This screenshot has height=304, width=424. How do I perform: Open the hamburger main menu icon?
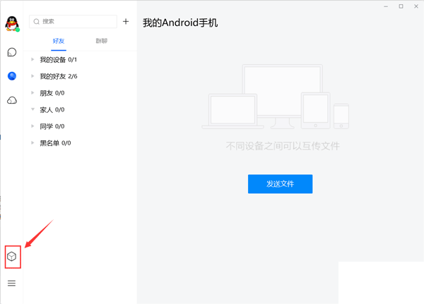[12, 283]
